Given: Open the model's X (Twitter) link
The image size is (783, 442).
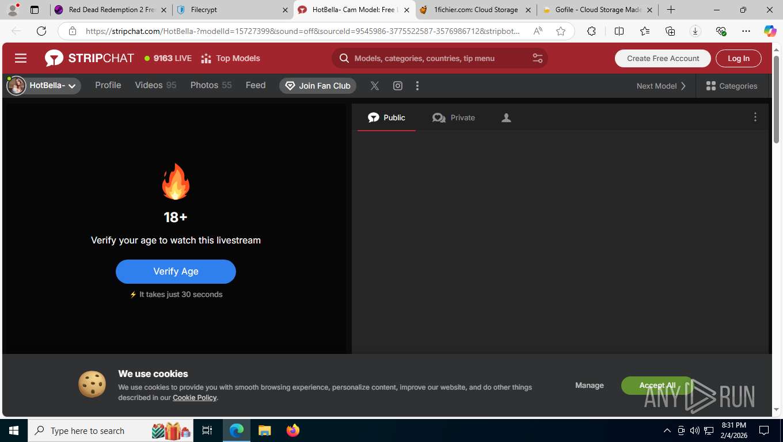Looking at the screenshot, I should (375, 86).
